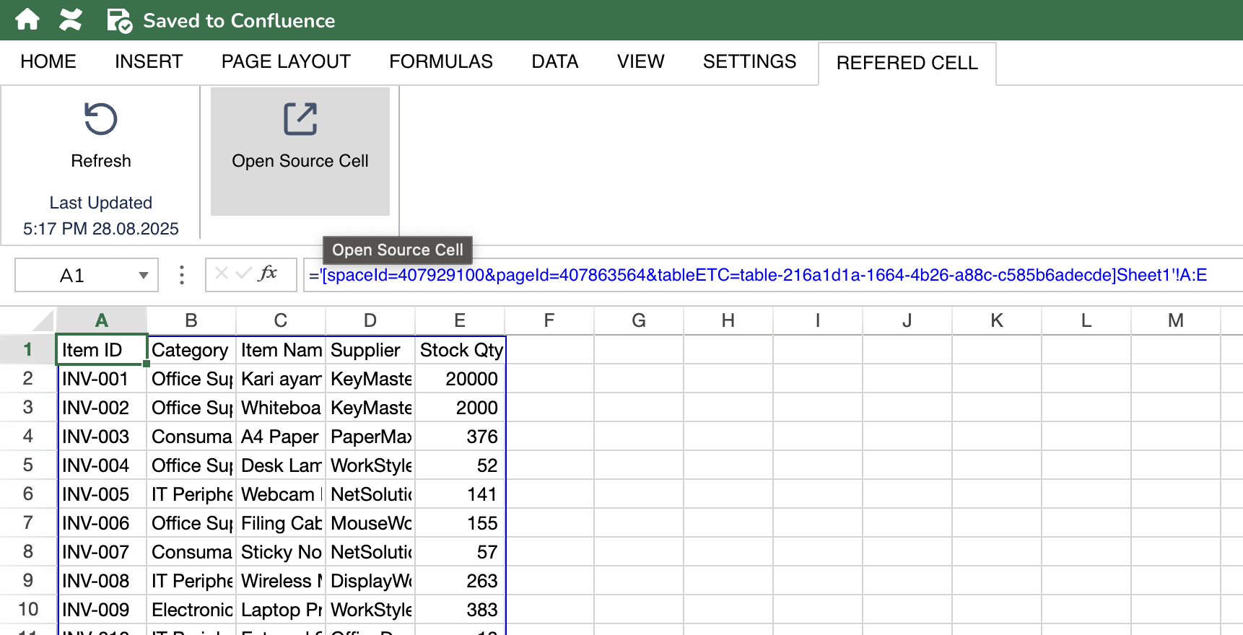Click the Saved to Confluence document icon
1243x635 pixels.
119,20
